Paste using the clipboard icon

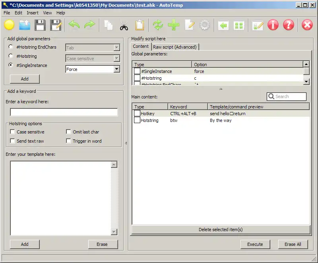140,25
